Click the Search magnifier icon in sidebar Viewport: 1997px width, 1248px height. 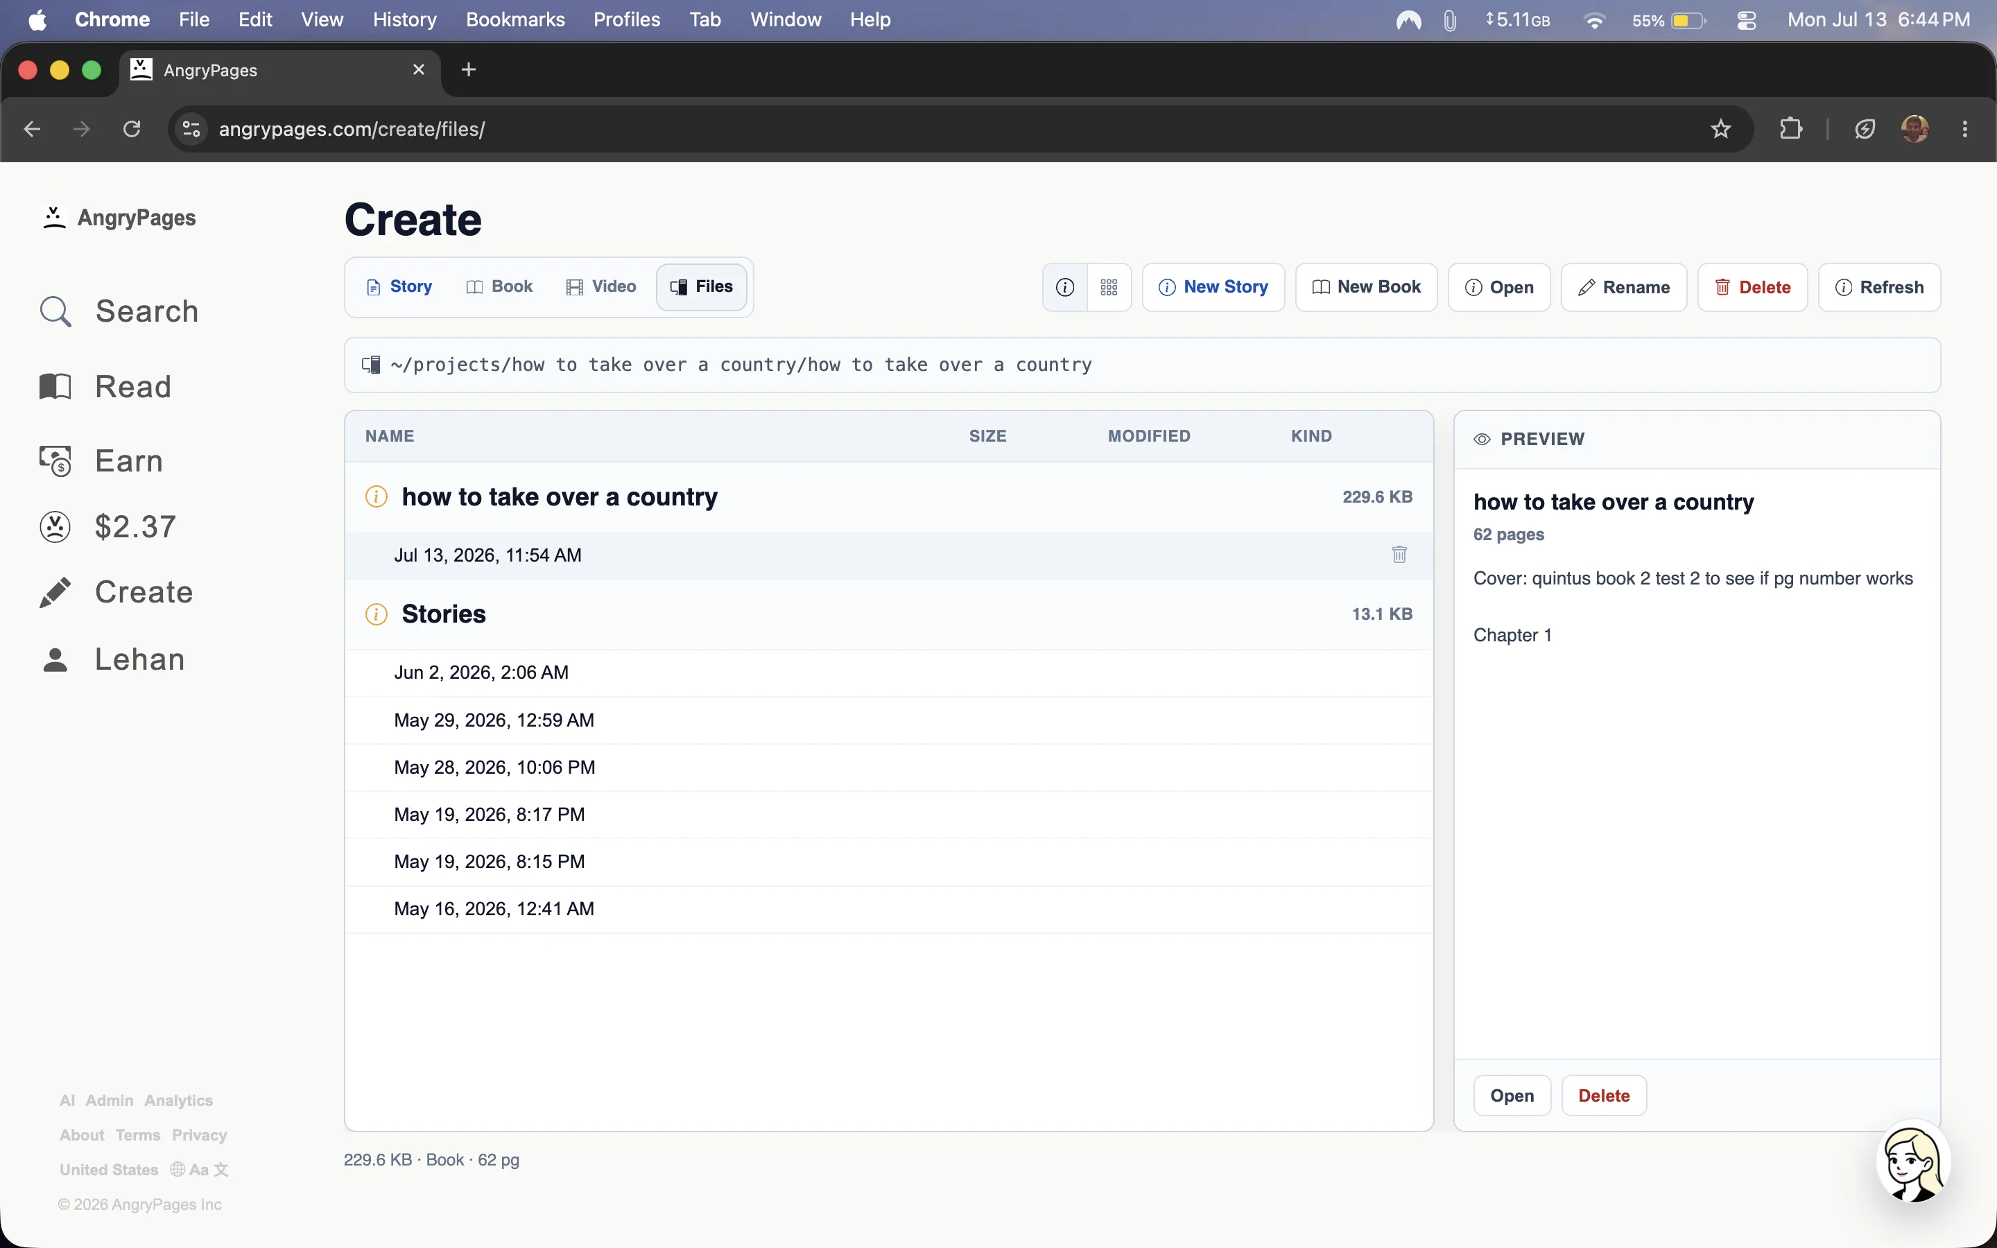(x=55, y=312)
